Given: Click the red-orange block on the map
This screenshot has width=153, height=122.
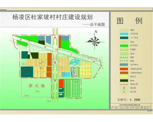Looking at the screenshot, I should point(61,84).
